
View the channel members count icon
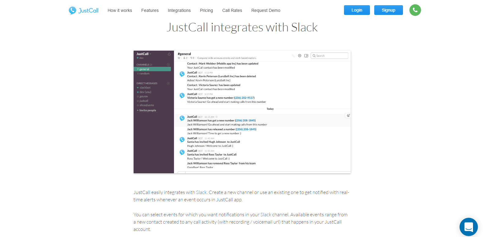[x=185, y=58]
